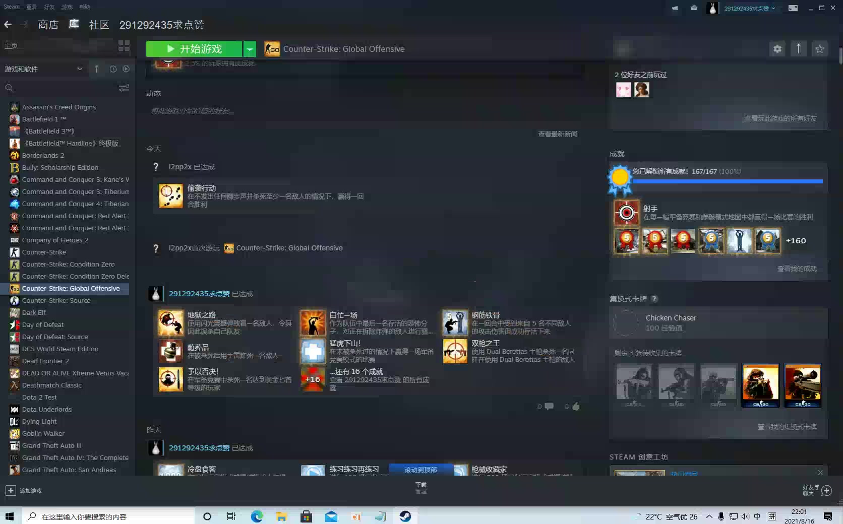Open Windows action center notifications
This screenshot has width=843, height=524.
[828, 516]
